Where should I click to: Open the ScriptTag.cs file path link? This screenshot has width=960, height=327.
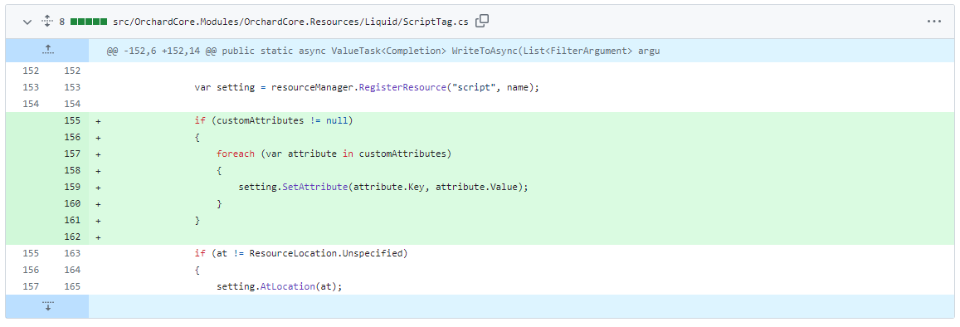pos(290,22)
